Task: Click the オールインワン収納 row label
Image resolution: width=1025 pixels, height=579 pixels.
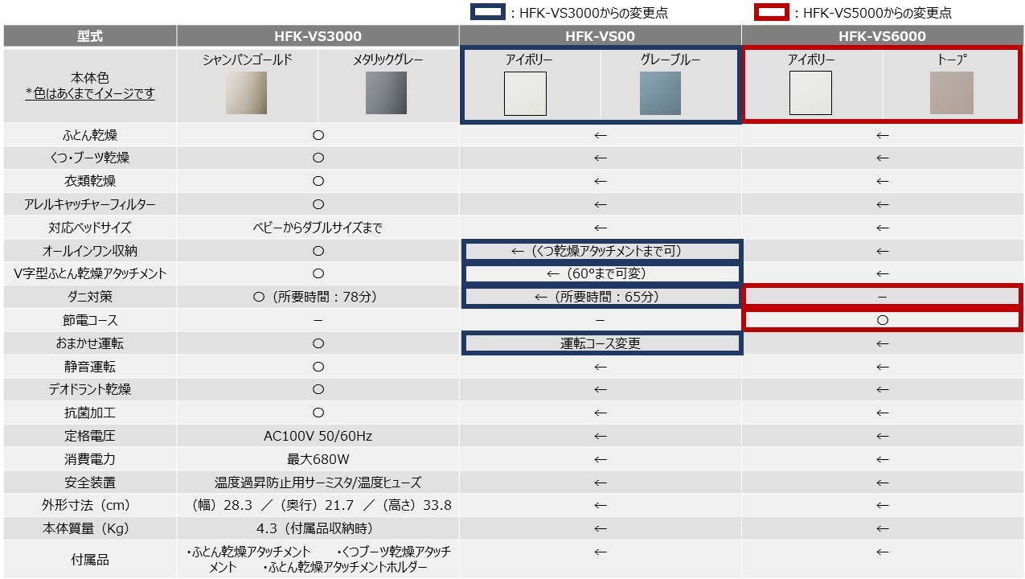Action: click(90, 251)
